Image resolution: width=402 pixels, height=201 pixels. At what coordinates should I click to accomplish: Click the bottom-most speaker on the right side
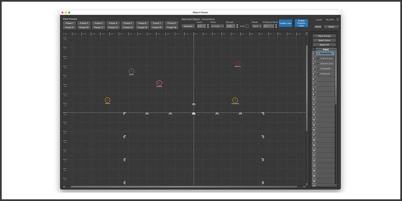pyautogui.click(x=263, y=183)
